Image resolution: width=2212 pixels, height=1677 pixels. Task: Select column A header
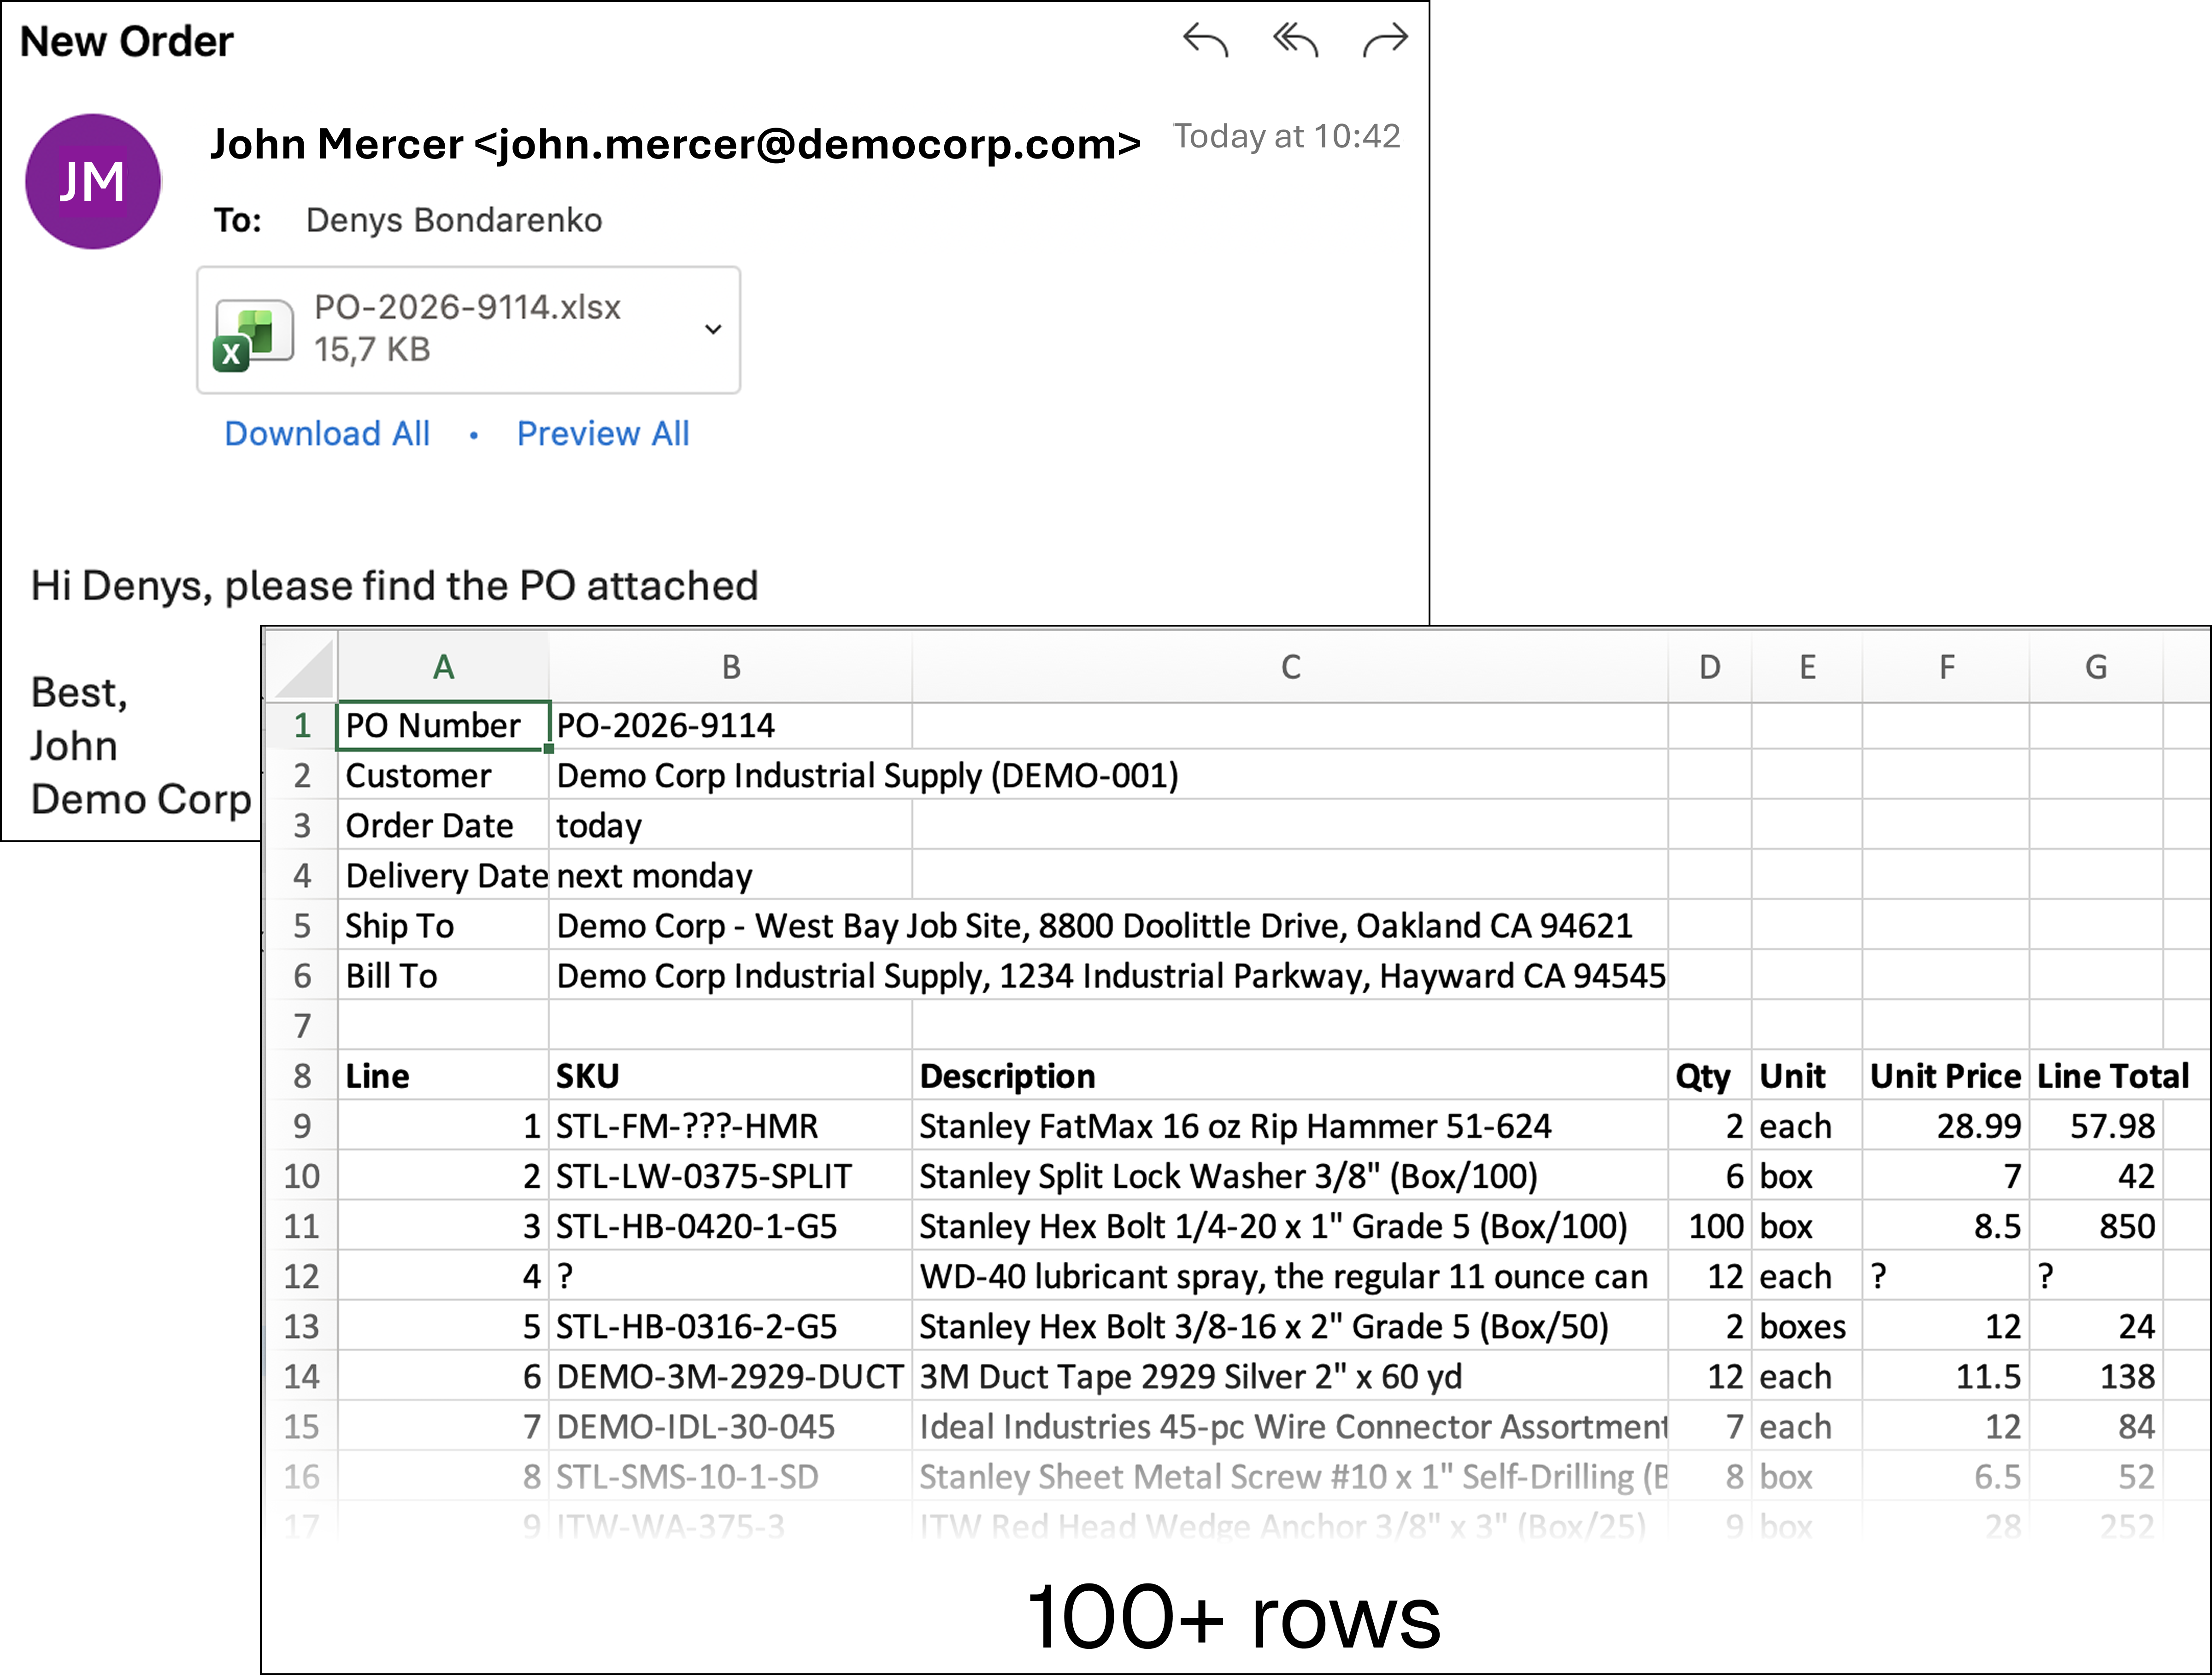click(x=443, y=667)
